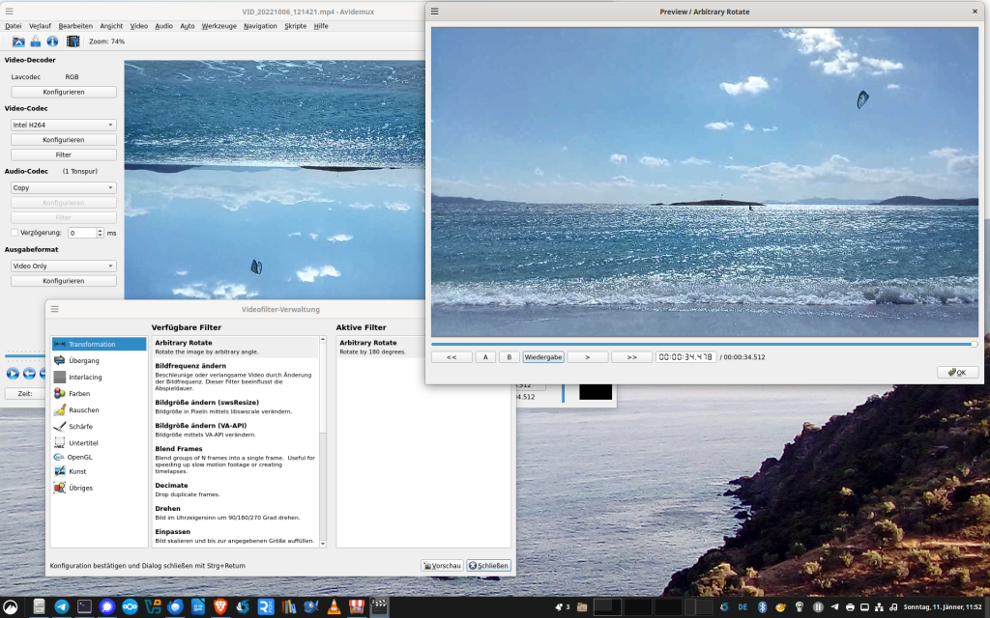The image size is (990, 618).
Task: Open video information via the blue info icon
Action: [52, 42]
